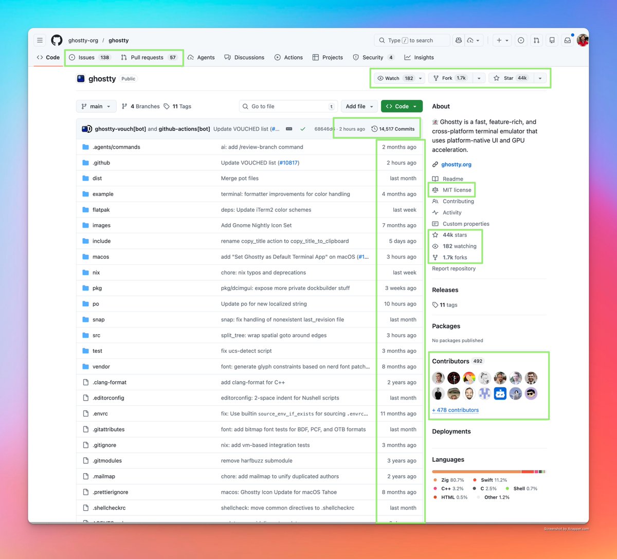View the 1.7k forks link
This screenshot has height=559, width=617.
point(450,258)
